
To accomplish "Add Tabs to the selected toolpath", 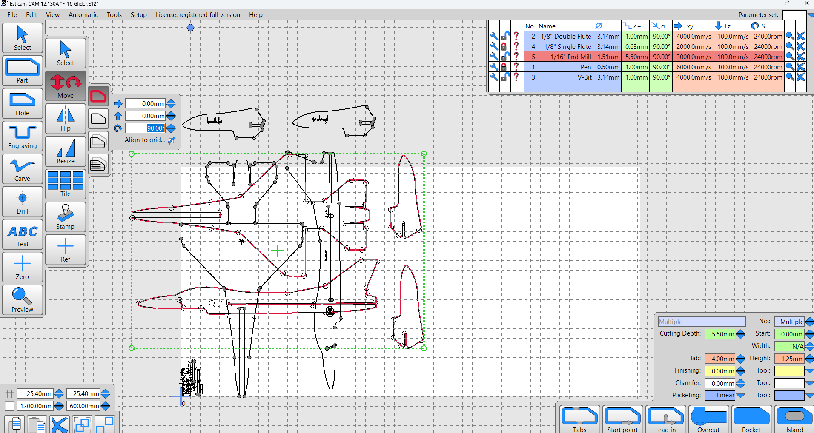I will [579, 420].
